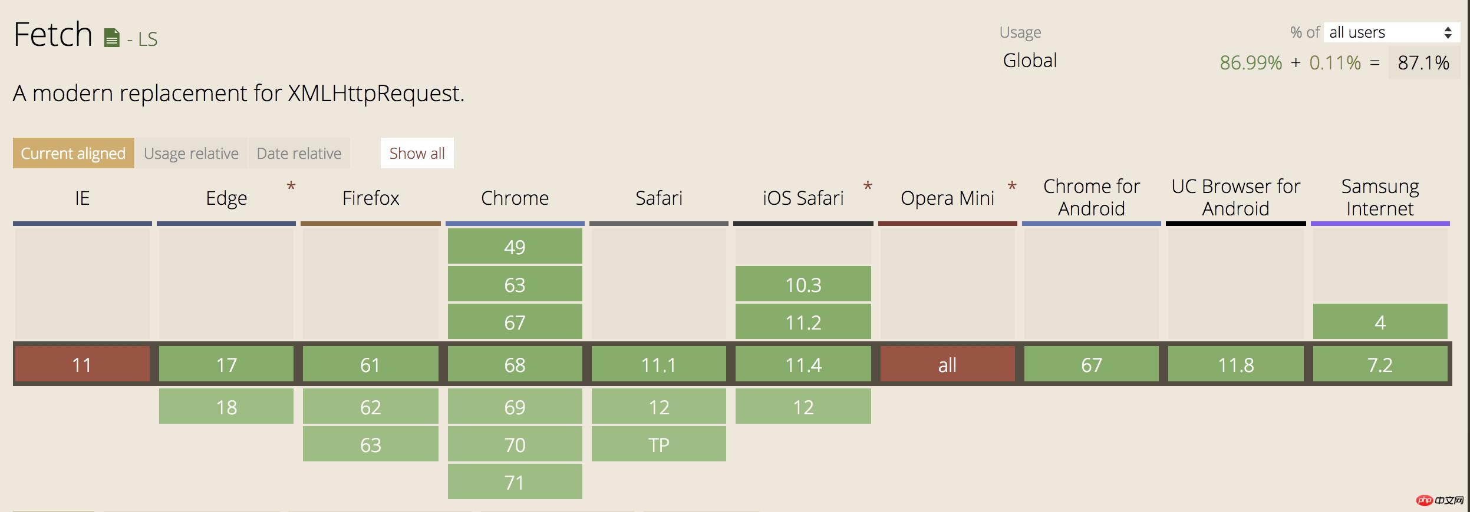
Task: Open the 'all users' usage dropdown
Action: (1391, 32)
